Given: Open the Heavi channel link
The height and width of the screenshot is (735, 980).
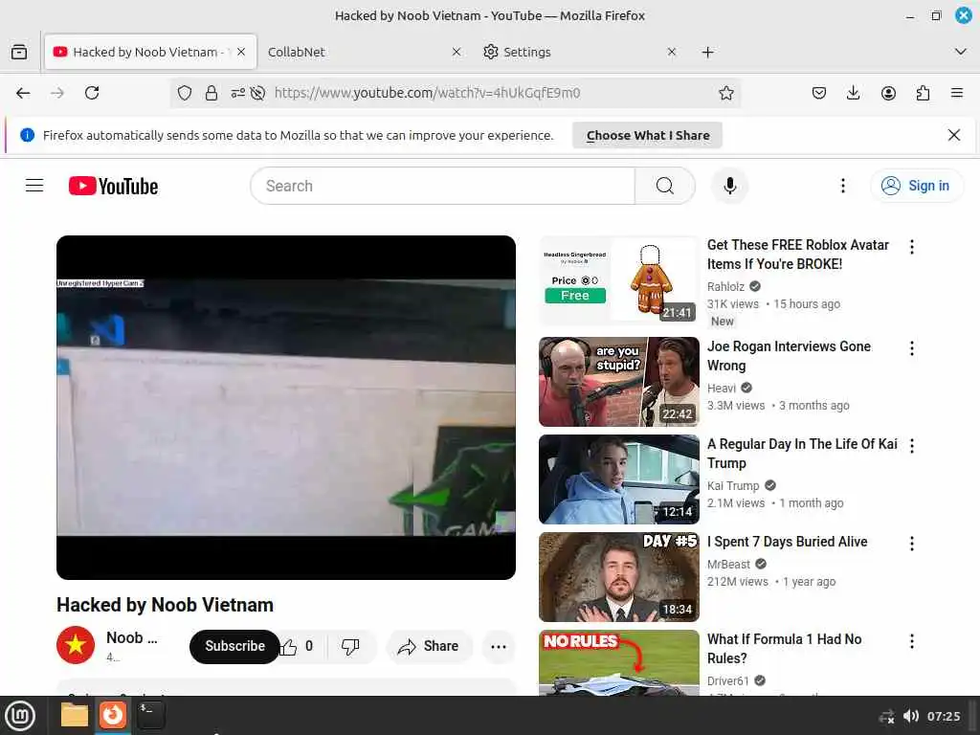Looking at the screenshot, I should pos(722,389).
